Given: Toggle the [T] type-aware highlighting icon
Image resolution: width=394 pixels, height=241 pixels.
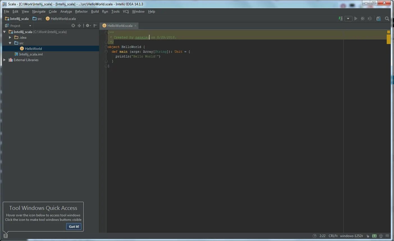Looking at the screenshot, I should [374, 236].
